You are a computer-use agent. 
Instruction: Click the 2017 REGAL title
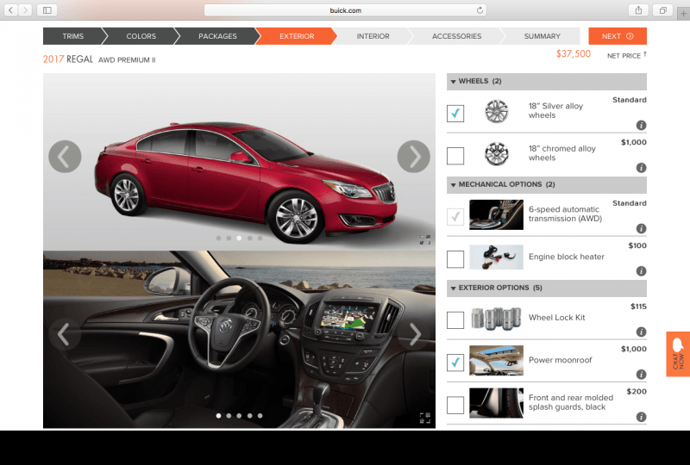tap(68, 59)
